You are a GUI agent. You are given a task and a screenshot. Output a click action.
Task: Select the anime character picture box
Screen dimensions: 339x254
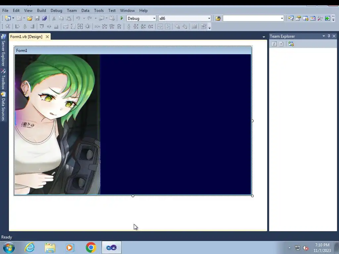pos(58,124)
